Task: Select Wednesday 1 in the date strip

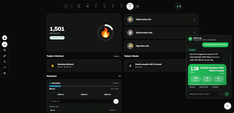Action: click(96, 6)
